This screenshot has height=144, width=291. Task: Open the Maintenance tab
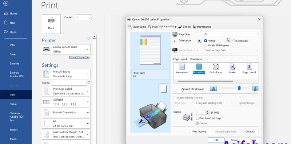click(x=202, y=27)
